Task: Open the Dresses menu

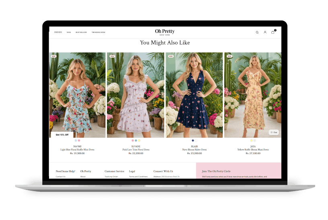Action: tap(58, 33)
